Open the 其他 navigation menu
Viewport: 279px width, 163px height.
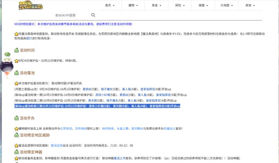tap(250, 5)
